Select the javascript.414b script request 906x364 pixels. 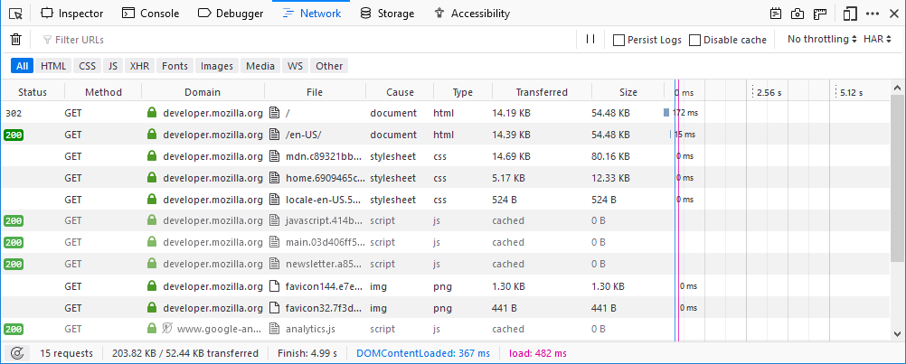445,221
